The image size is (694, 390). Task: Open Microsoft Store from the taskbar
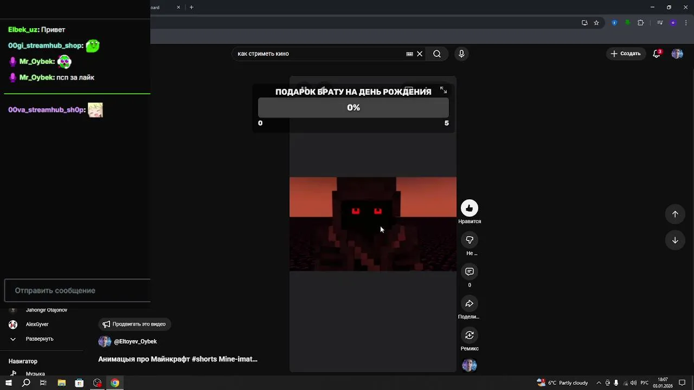[x=79, y=383]
